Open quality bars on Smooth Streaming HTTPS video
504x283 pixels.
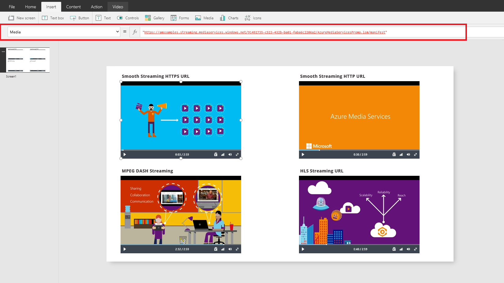coord(223,155)
